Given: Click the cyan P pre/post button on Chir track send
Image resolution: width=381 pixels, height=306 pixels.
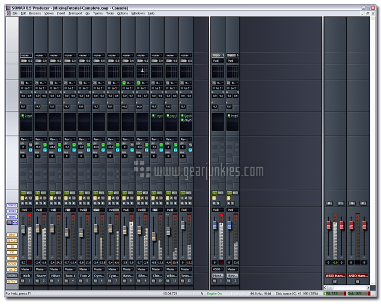Looking at the screenshot, I should [x=161, y=150].
